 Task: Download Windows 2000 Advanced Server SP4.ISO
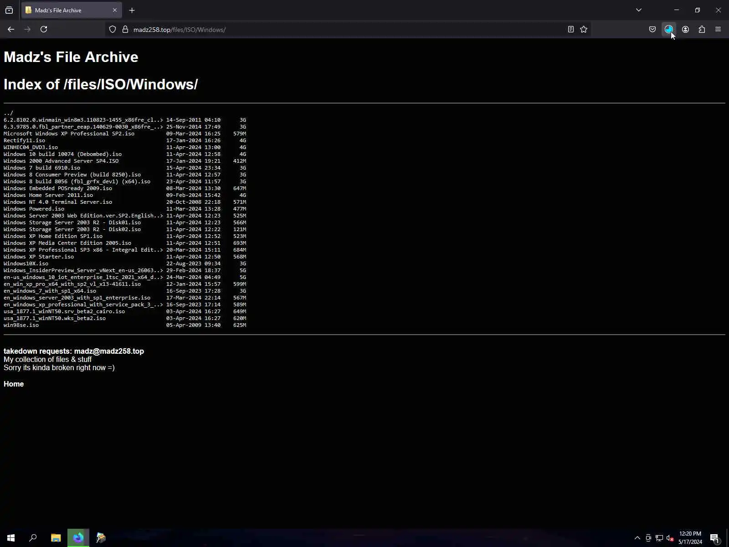coord(61,161)
